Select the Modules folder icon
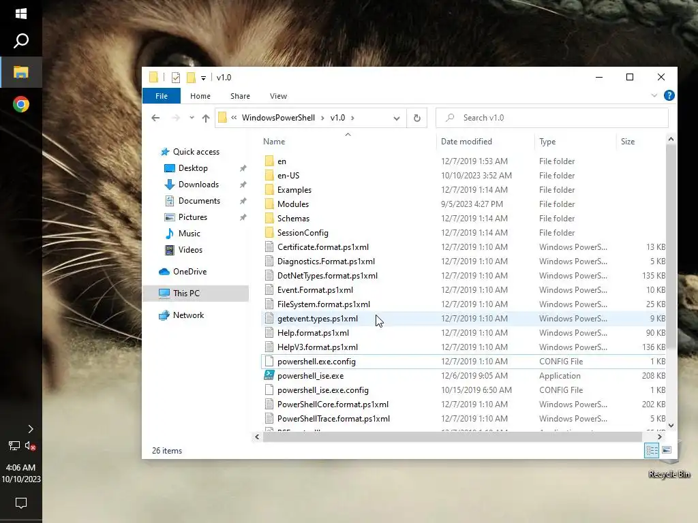This screenshot has height=523, width=698. click(x=269, y=204)
